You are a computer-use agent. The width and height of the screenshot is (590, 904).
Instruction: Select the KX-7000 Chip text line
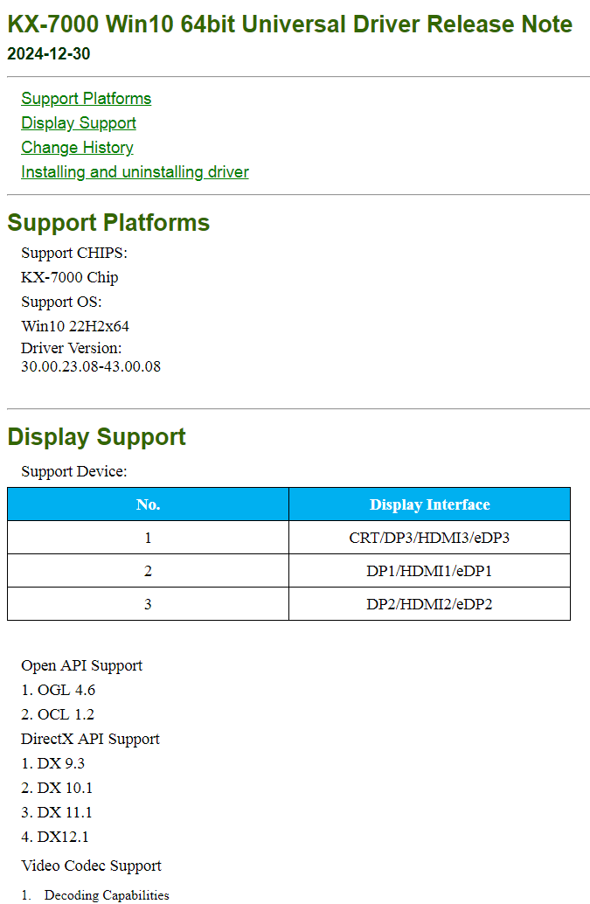click(x=69, y=278)
